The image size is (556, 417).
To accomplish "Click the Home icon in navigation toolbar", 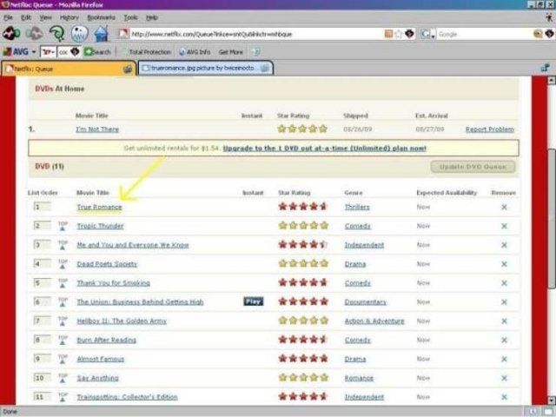I will click(101, 34).
